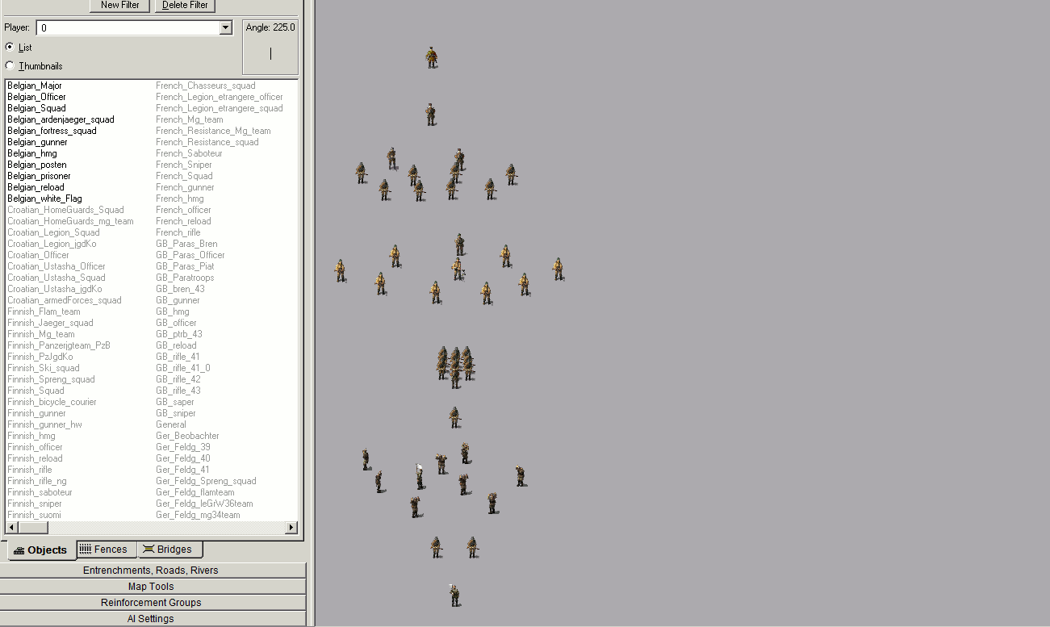1050x627 pixels.
Task: Select Belgian_white_Flag entry
Action: point(44,199)
